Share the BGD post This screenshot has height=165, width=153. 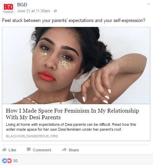click(70, 150)
